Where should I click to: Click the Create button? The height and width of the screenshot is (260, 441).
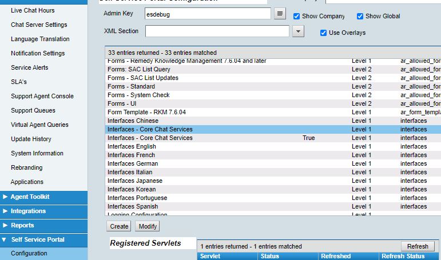119,226
